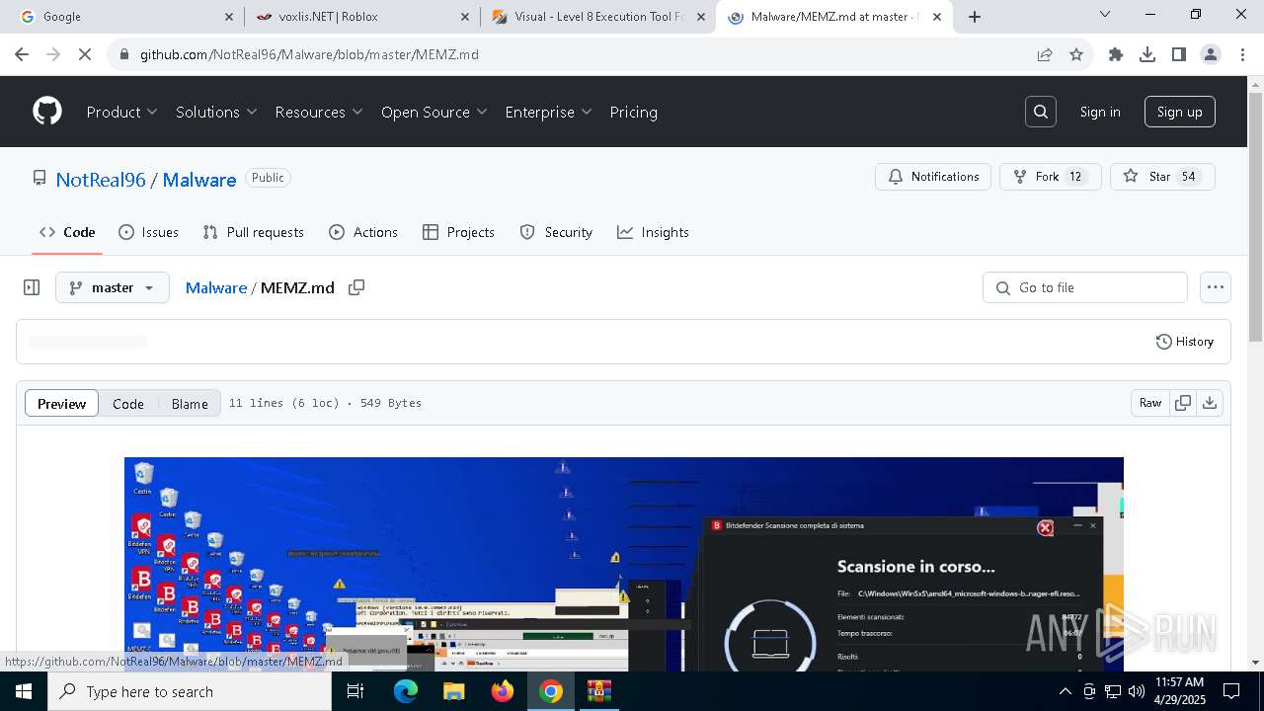Switch to the Pull requests tab

[x=253, y=232]
